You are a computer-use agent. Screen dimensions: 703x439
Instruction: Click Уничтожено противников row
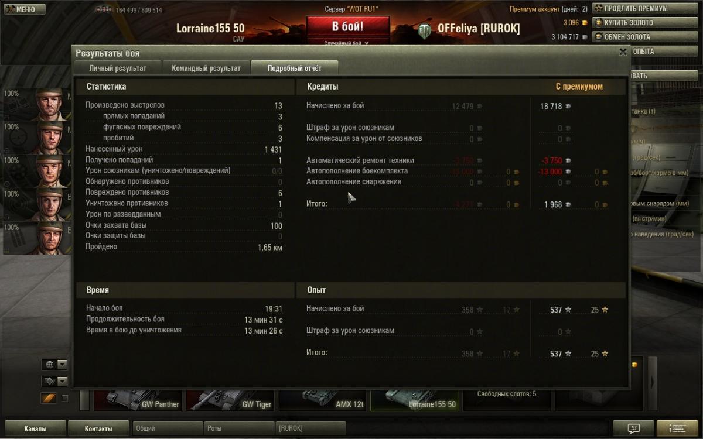(x=184, y=204)
